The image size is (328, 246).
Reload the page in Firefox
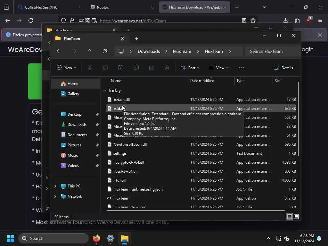(31, 20)
